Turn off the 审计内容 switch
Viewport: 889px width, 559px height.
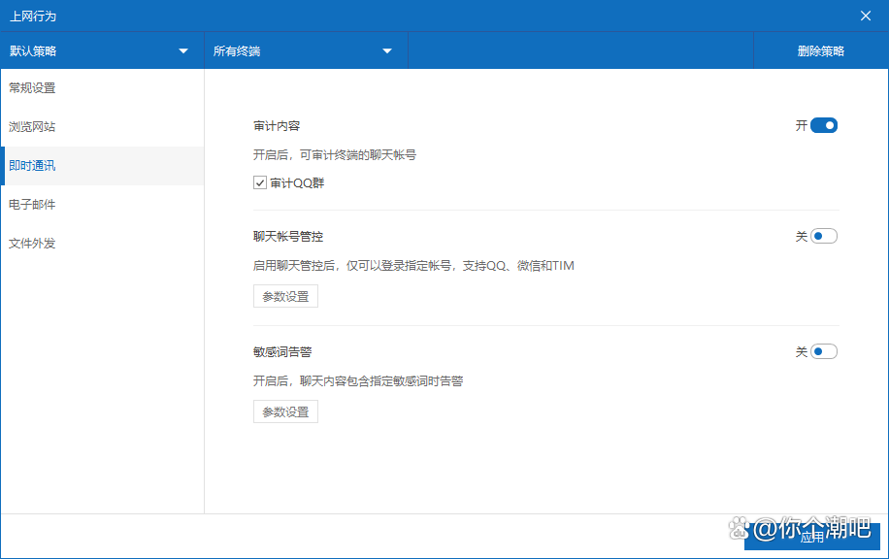point(823,125)
